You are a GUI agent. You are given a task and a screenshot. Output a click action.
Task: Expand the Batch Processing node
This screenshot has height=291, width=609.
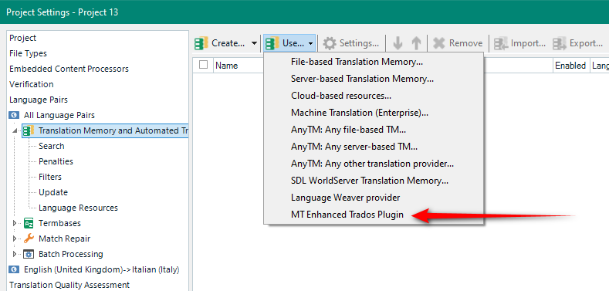click(x=15, y=254)
